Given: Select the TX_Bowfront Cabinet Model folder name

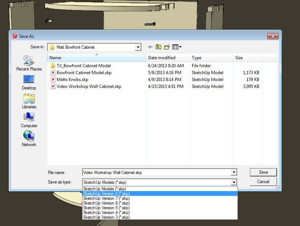Looking at the screenshot, I should [x=84, y=66].
